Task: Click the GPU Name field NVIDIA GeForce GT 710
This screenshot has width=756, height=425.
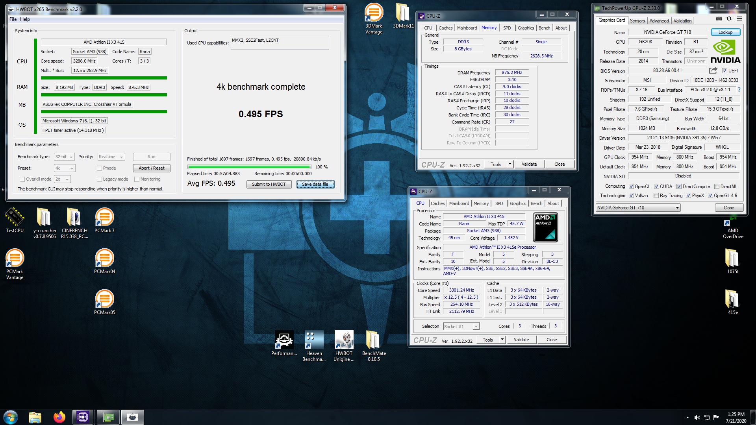Action: click(667, 32)
